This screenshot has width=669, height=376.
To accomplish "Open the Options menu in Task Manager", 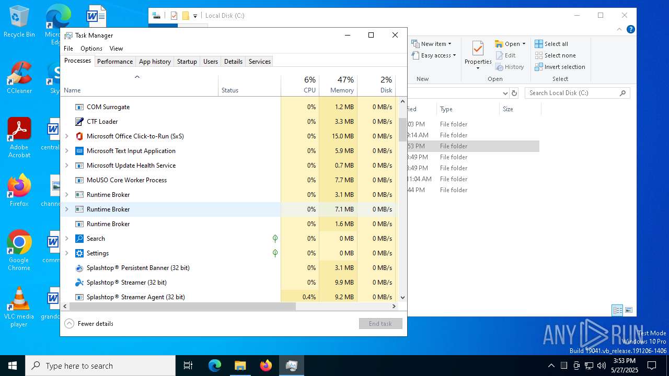I will coord(91,49).
